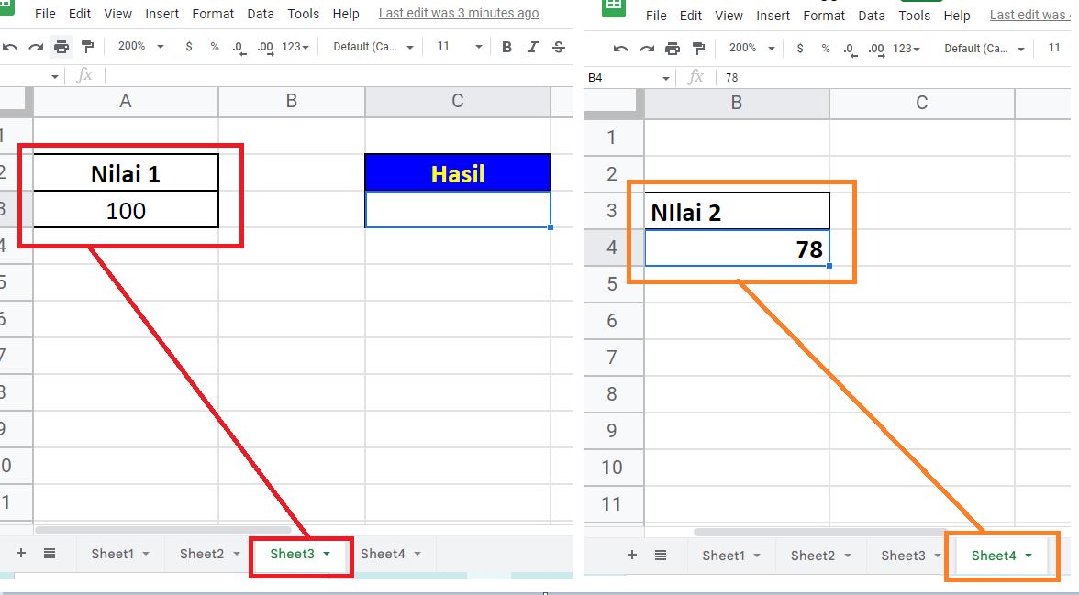
Task: Click Redo icon in left window toolbar
Action: point(36,47)
